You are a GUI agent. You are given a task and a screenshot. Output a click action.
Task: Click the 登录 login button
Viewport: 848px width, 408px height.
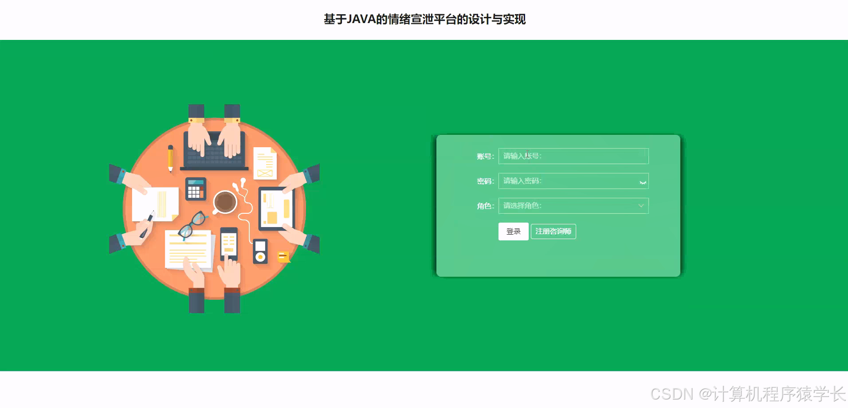point(513,231)
